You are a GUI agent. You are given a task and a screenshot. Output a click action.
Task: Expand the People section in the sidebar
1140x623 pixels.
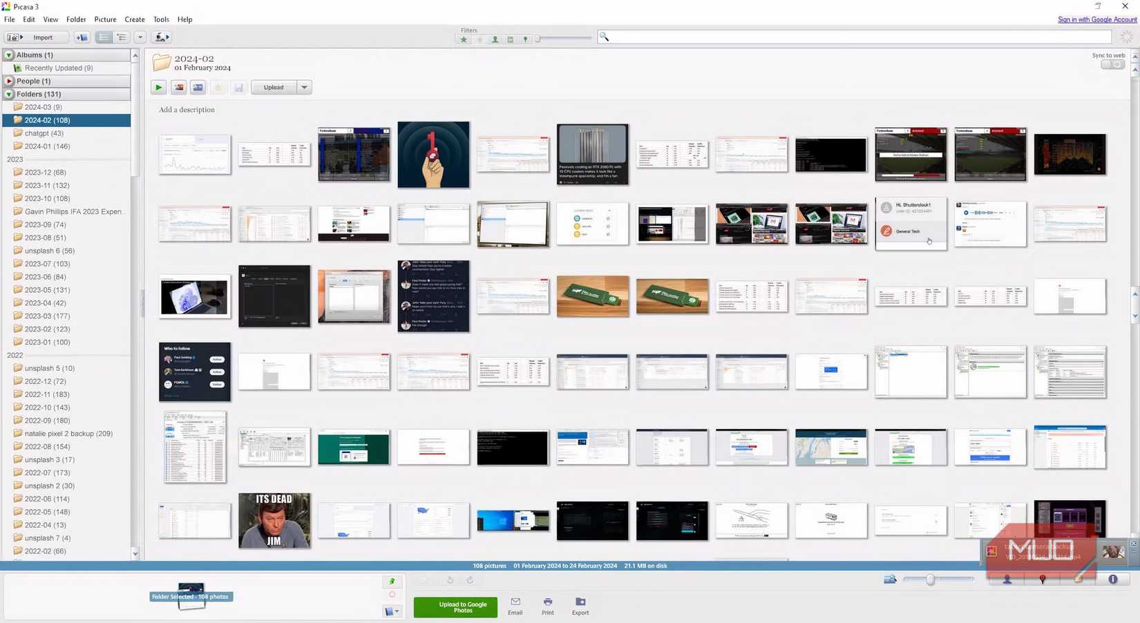coord(8,81)
